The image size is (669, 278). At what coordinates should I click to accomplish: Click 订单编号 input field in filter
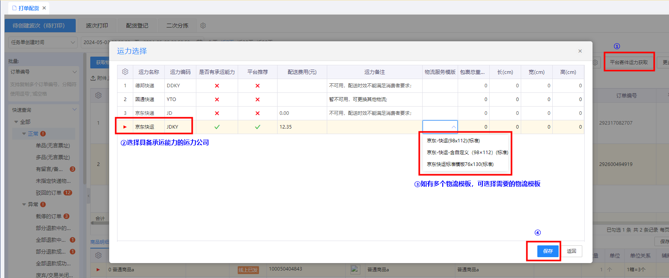pos(44,89)
